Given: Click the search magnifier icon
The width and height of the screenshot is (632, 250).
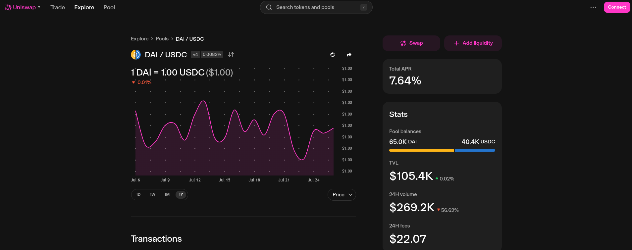Looking at the screenshot, I should [x=269, y=7].
